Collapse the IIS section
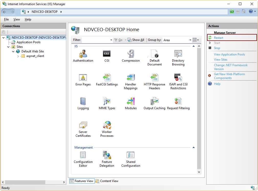 coord(194,46)
